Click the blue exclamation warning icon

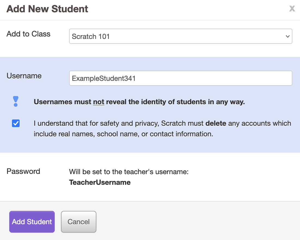pos(16,101)
